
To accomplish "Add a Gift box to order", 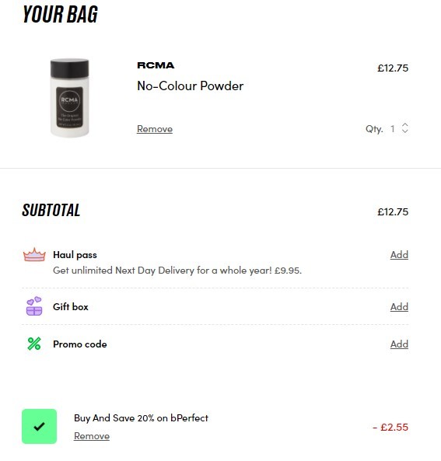I will click(399, 306).
